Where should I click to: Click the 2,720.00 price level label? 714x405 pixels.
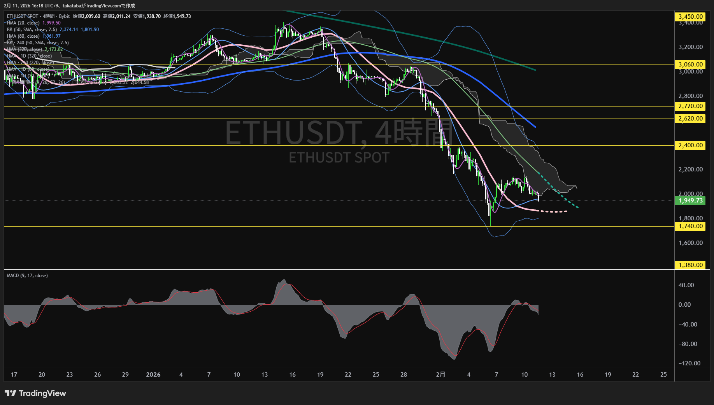point(690,106)
